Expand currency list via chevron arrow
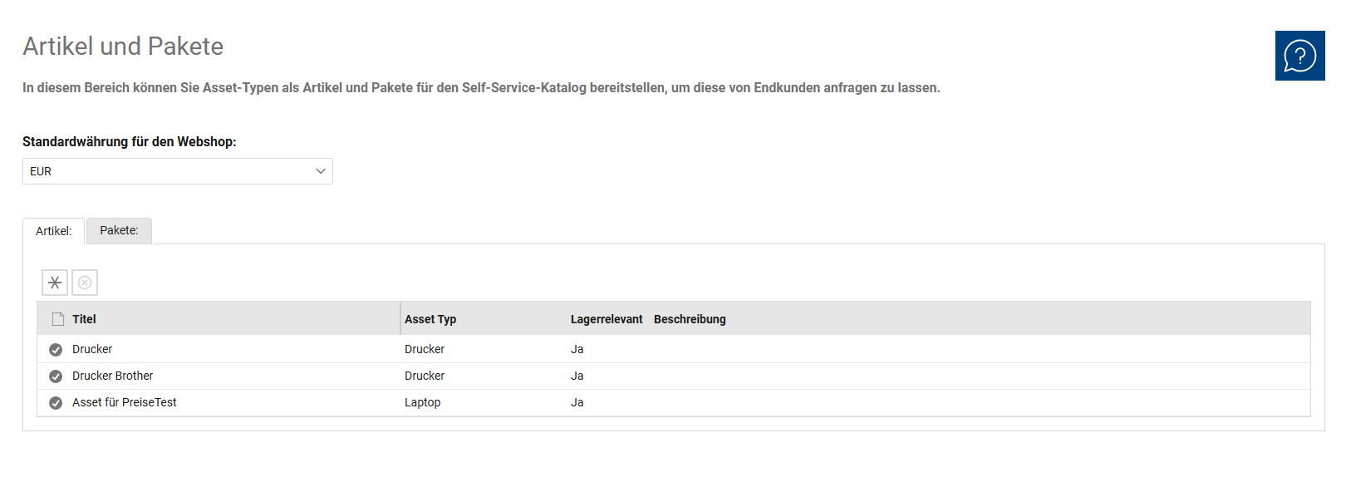Viewport: 1351px width, 482px height. coord(321,171)
